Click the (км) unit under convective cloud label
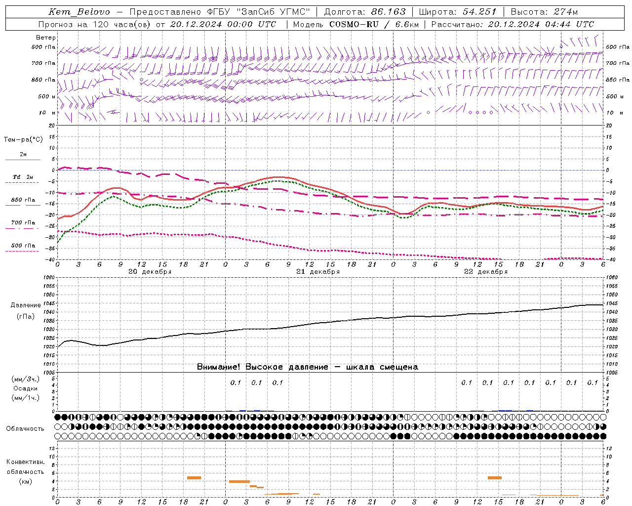This screenshot has width=632, height=506. point(25,481)
